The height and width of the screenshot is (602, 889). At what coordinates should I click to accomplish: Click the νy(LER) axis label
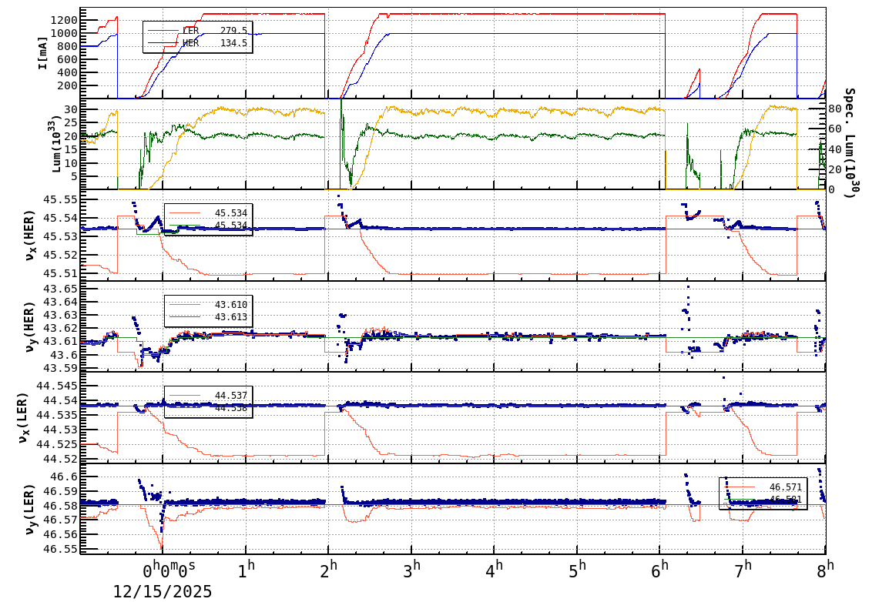31,508
